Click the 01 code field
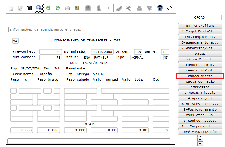 tap(15, 41)
